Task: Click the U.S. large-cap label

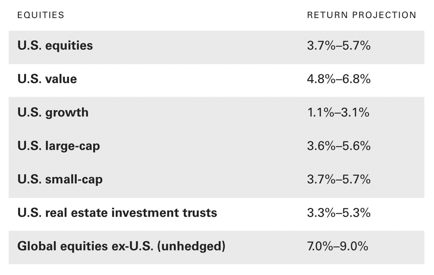Action: pos(58,146)
